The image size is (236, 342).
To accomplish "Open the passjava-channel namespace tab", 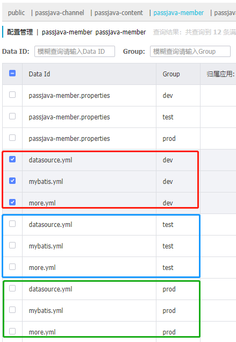I will click(x=60, y=13).
